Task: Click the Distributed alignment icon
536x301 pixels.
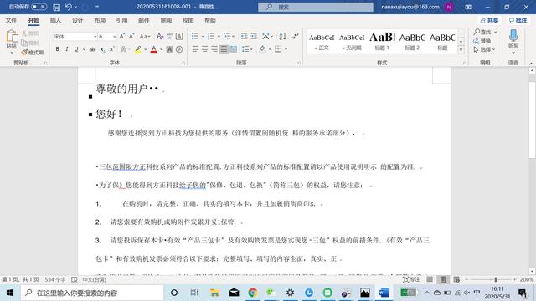Action: 234,49
